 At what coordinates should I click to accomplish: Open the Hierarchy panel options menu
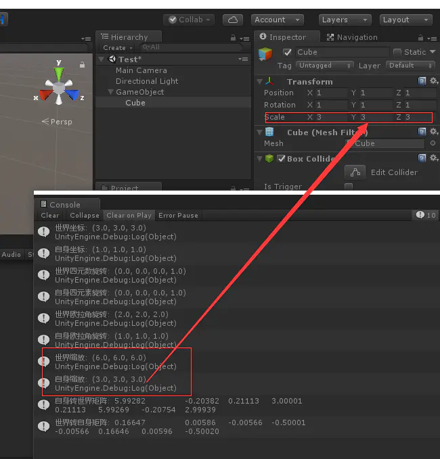point(244,39)
